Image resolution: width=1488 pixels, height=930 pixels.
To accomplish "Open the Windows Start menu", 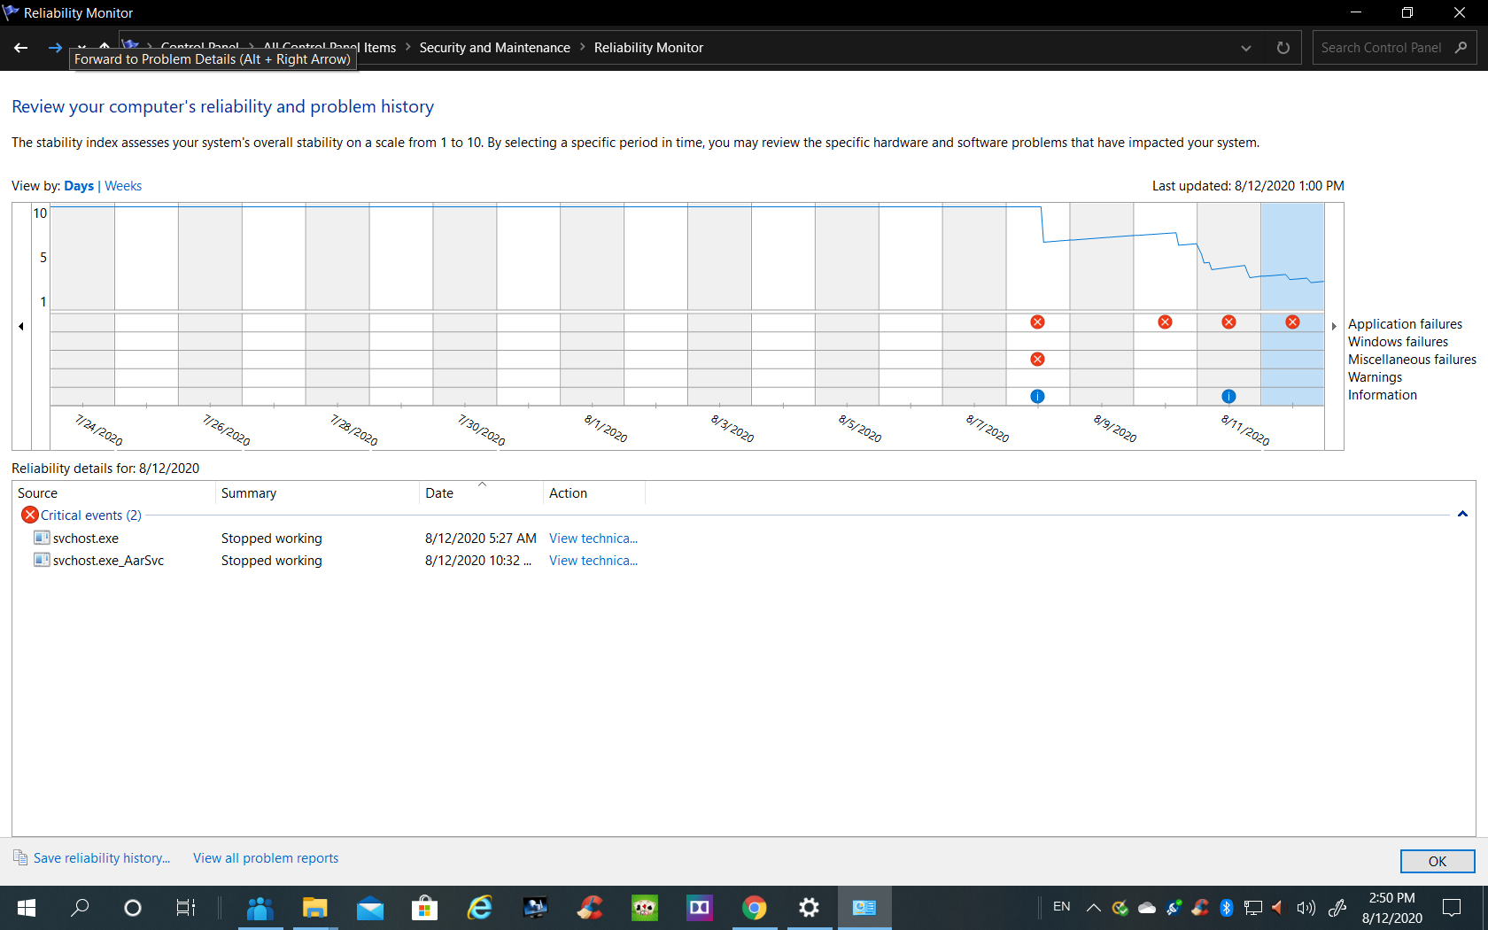I will tap(27, 908).
